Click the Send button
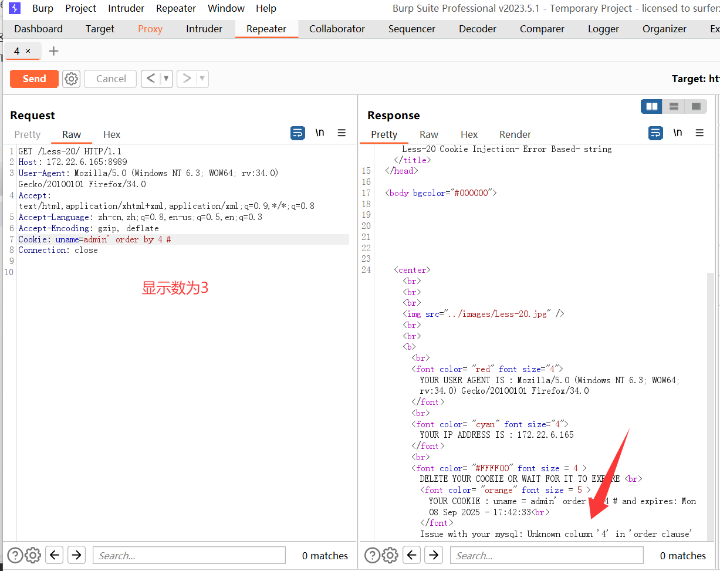Viewport: 720px width, 571px height. pos(34,79)
